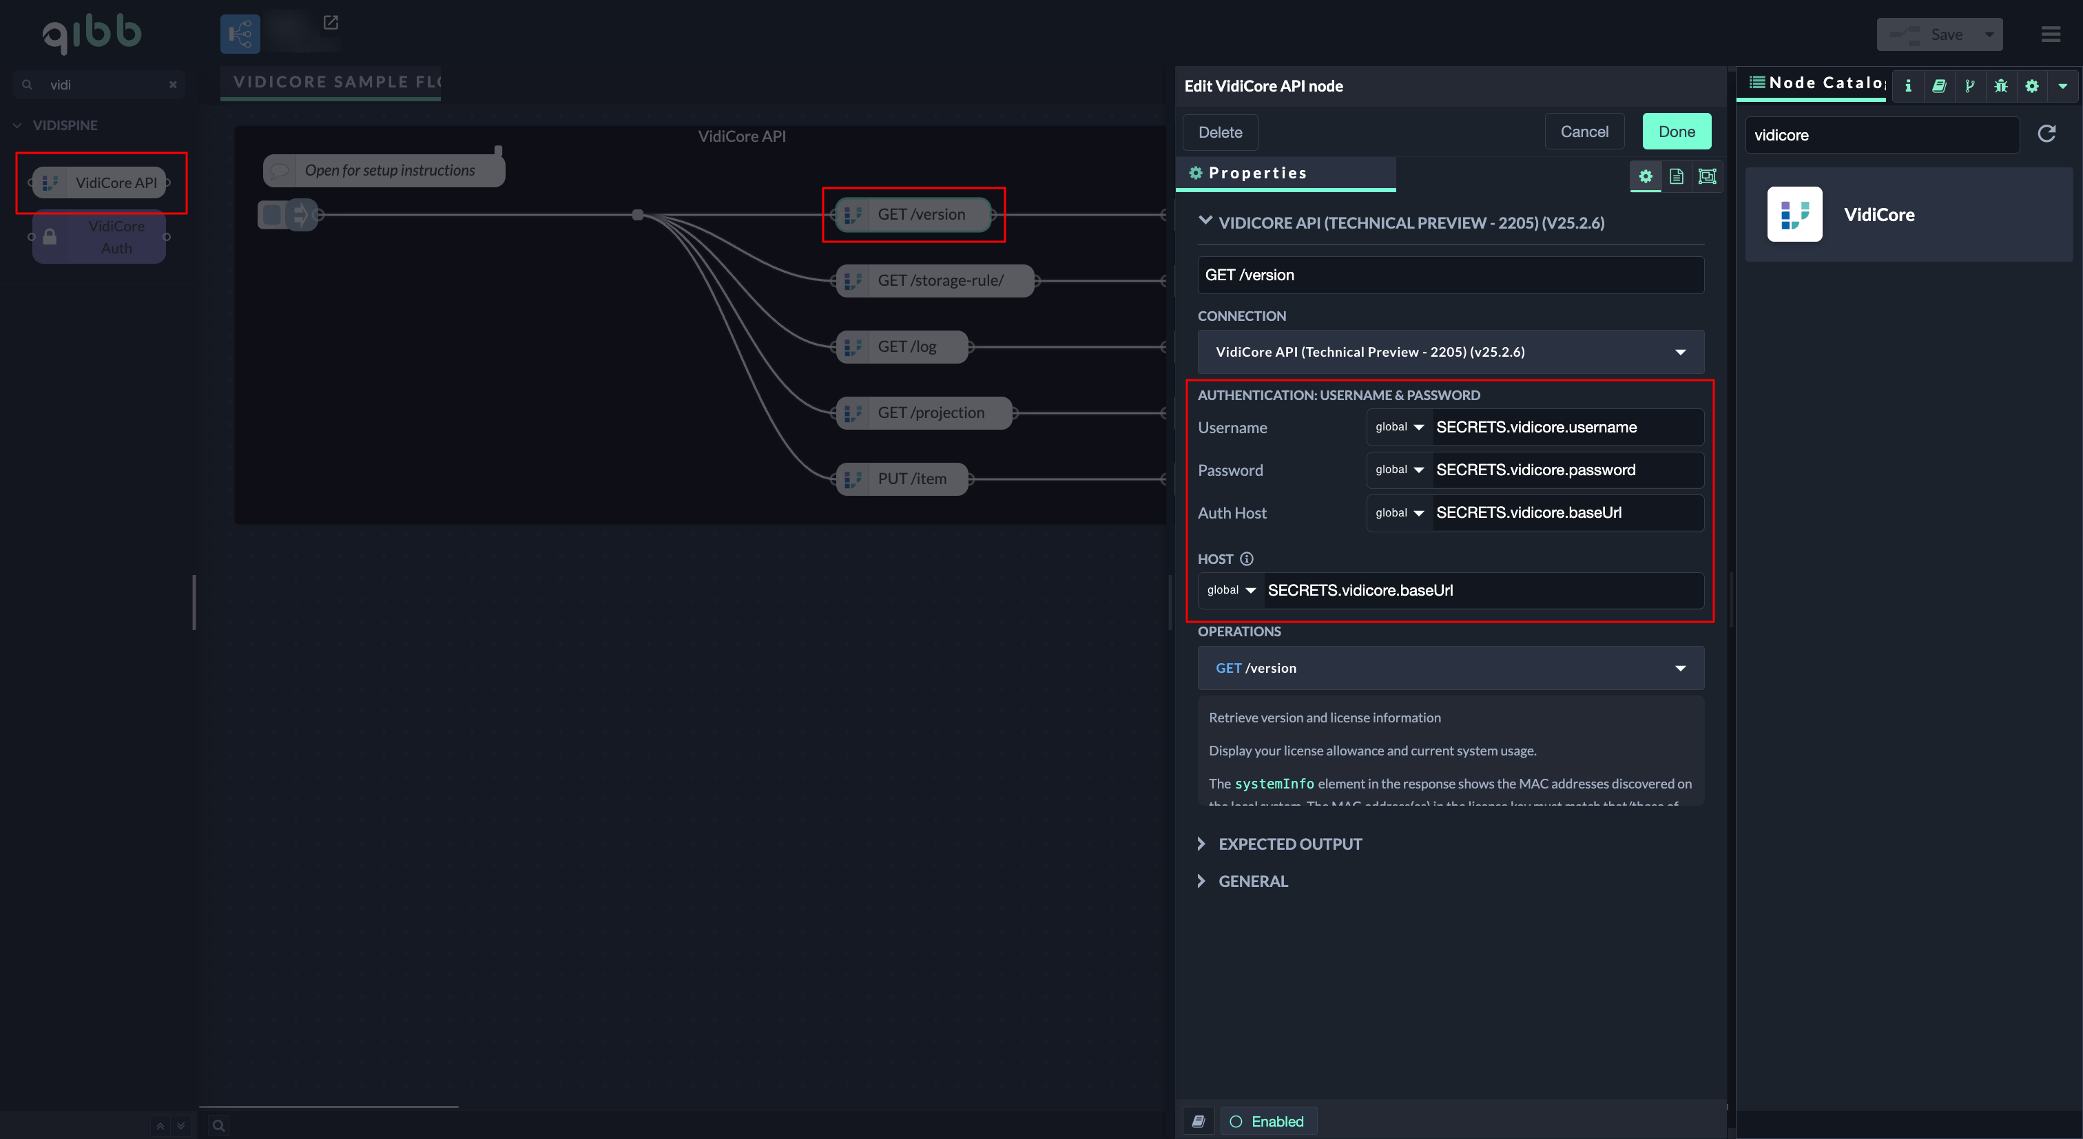Click the Done button
Viewport: 2083px width, 1139px height.
pos(1677,132)
